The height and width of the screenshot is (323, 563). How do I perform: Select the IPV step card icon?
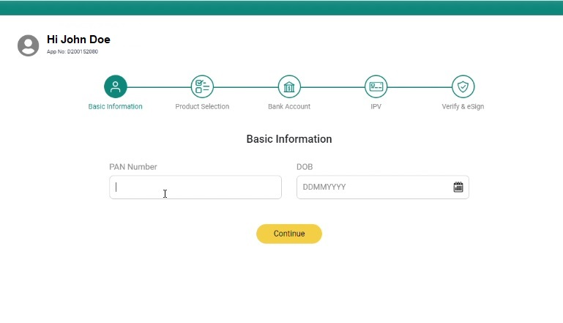[376, 86]
